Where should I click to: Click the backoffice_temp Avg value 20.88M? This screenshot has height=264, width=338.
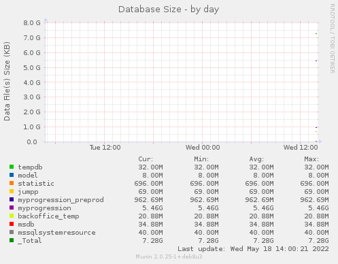(x=261, y=216)
